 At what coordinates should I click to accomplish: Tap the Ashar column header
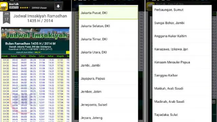click(x=51, y=56)
